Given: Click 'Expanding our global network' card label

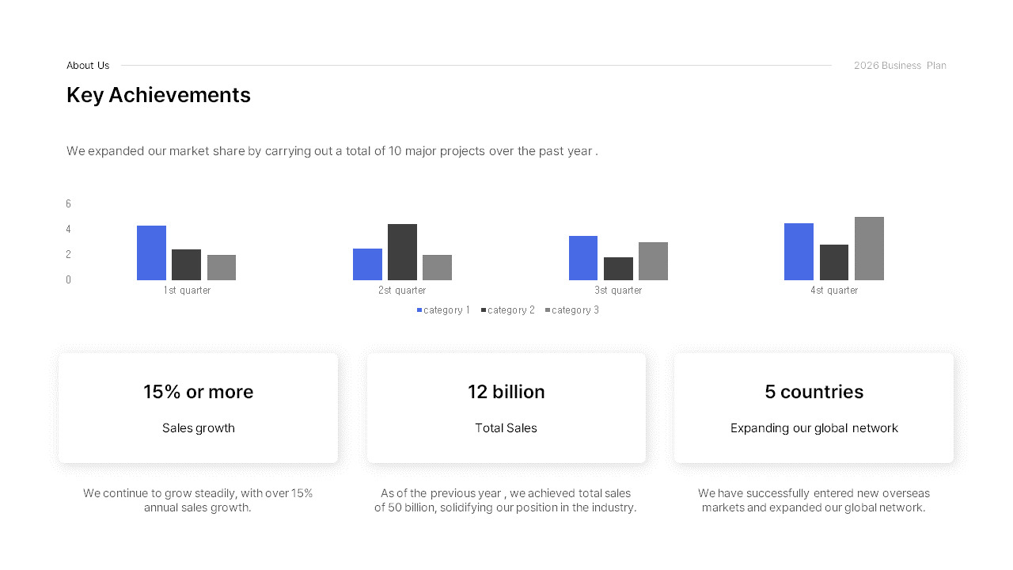Looking at the screenshot, I should pyautogui.click(x=814, y=428).
